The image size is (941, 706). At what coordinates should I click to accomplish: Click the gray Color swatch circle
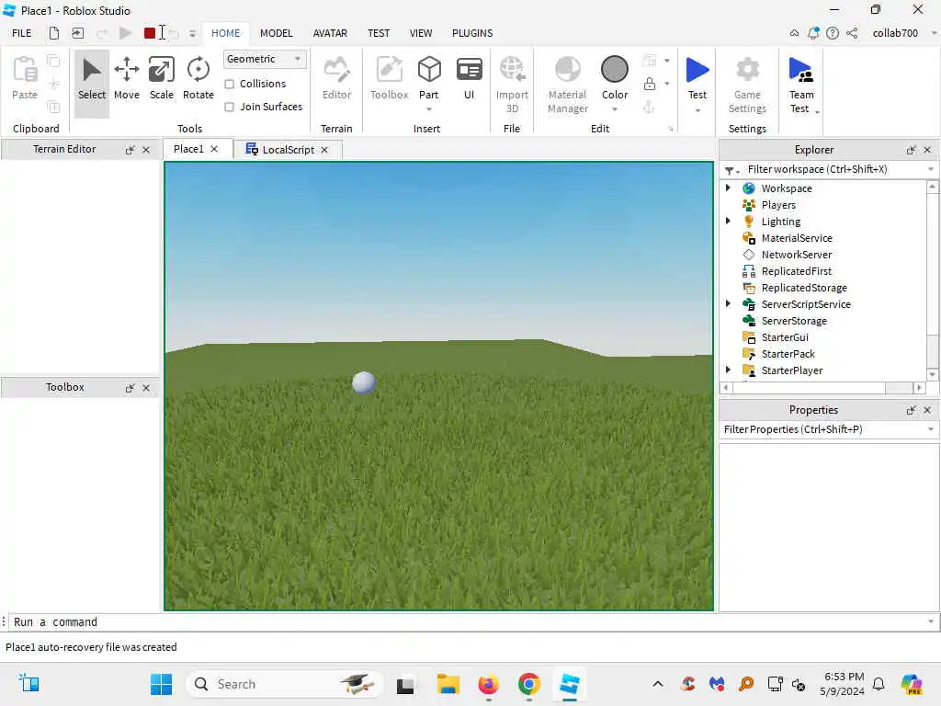(x=615, y=69)
